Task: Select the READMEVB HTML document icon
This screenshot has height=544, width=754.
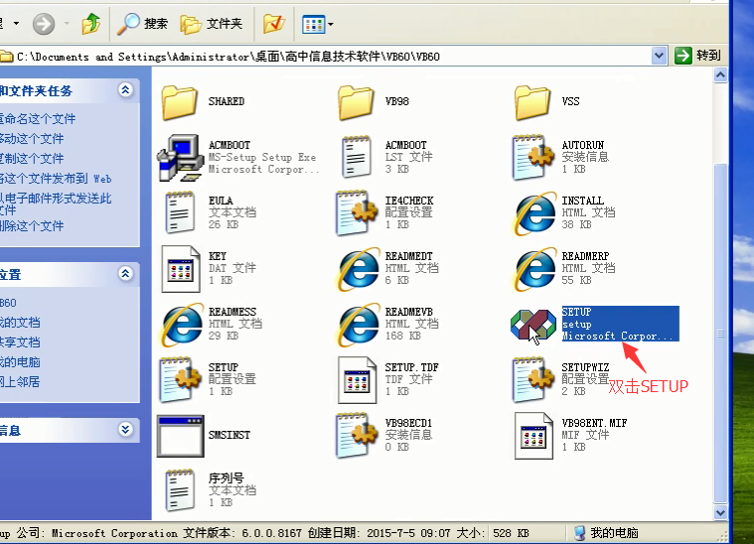Action: (358, 325)
